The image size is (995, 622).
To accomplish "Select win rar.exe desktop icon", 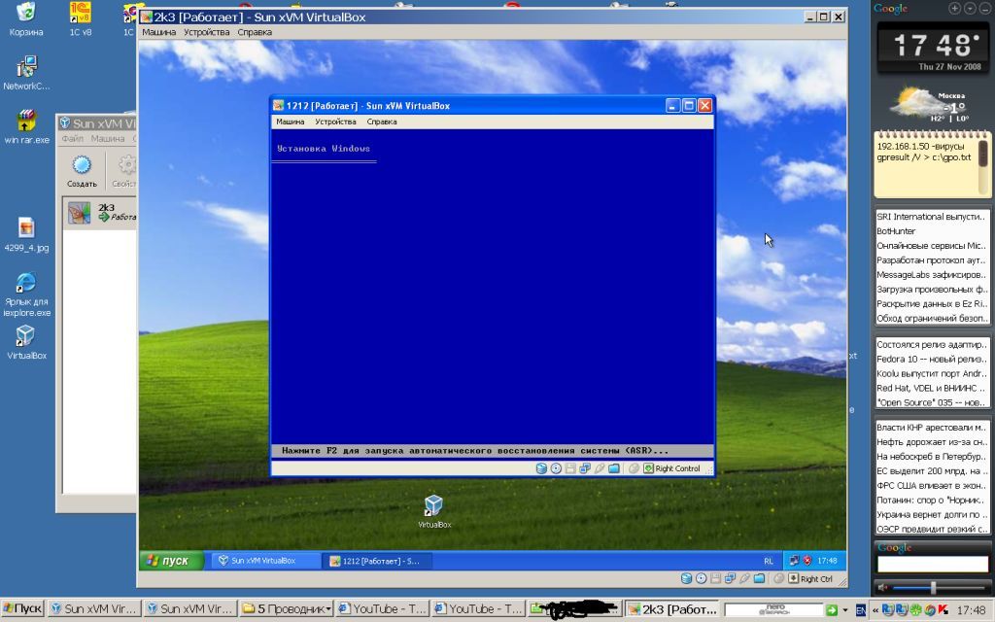I will click(x=26, y=127).
